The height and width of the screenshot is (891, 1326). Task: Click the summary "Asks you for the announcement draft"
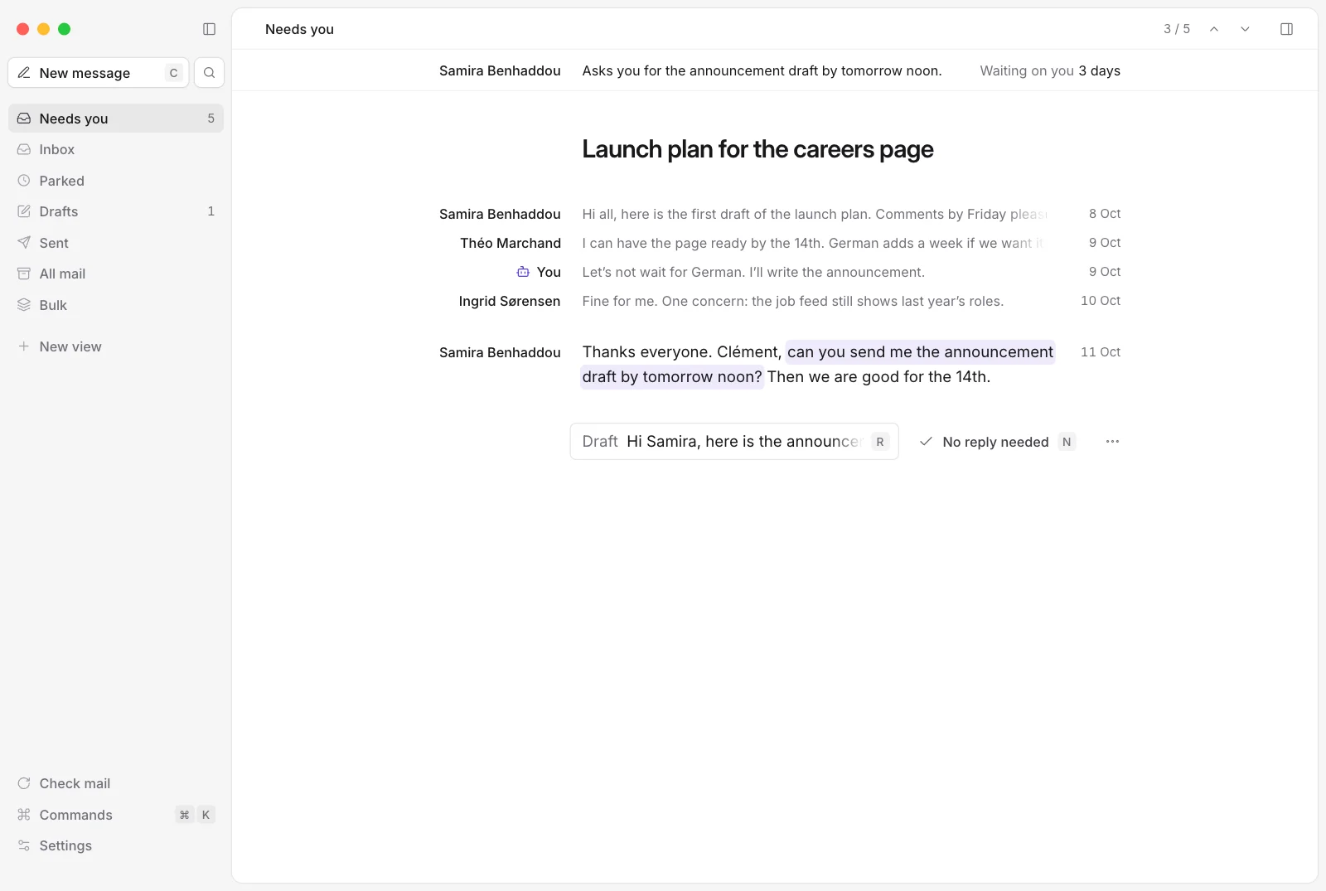point(762,70)
